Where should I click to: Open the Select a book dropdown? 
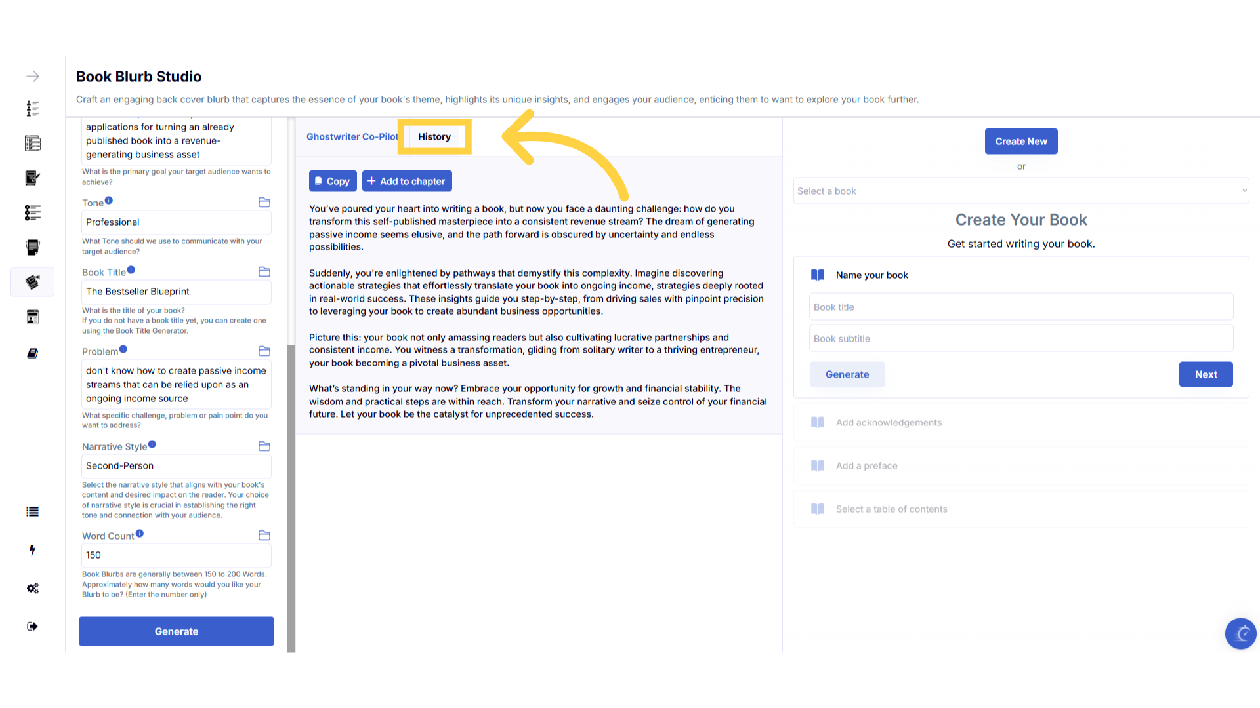tap(1020, 191)
